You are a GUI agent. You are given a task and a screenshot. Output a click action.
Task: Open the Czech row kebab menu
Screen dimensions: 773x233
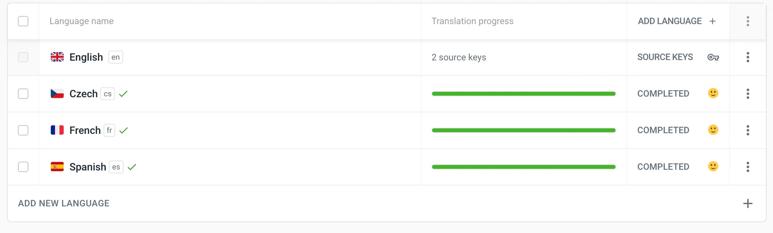coord(747,94)
